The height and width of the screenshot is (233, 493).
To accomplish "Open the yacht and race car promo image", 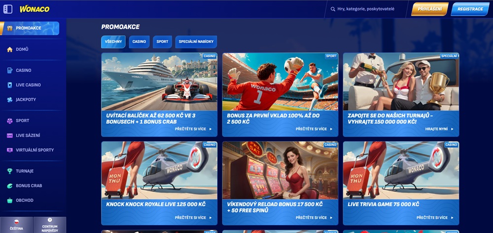I will [159, 82].
